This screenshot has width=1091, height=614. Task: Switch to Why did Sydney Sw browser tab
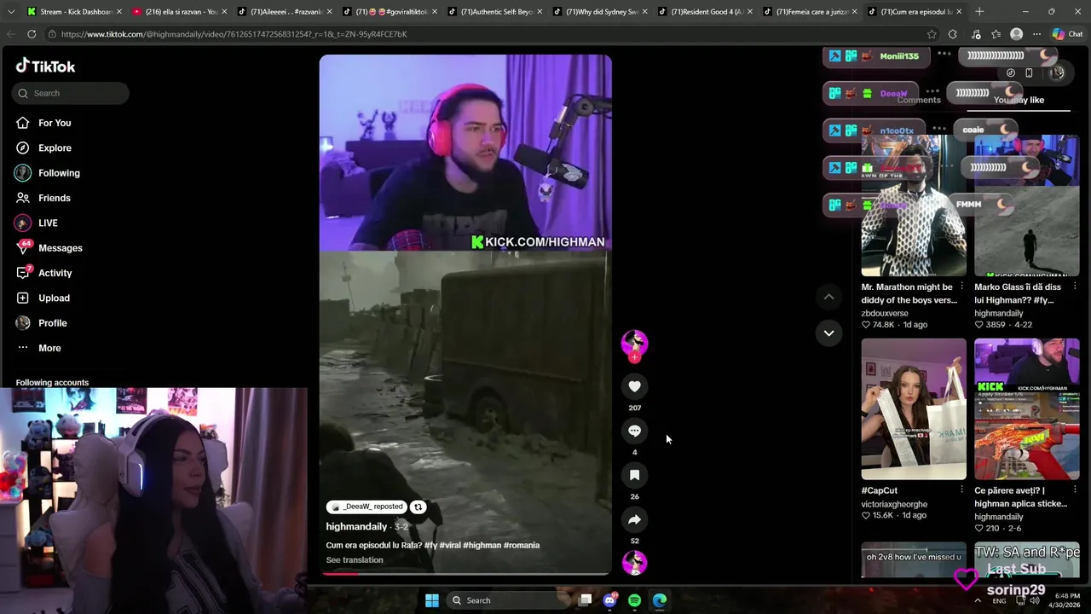tap(600, 12)
